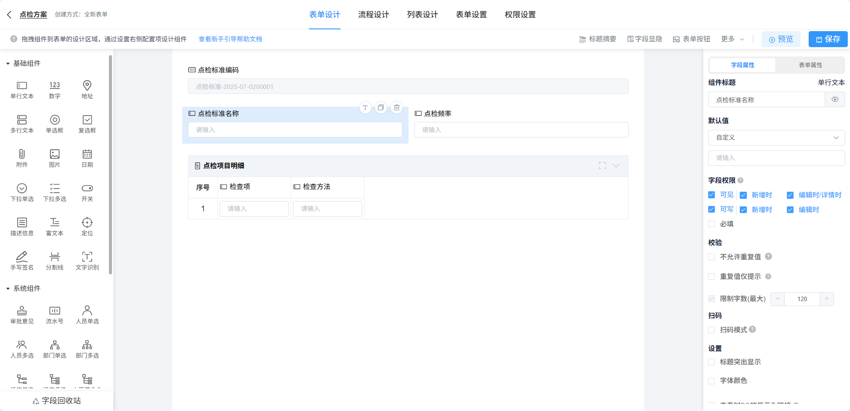The height and width of the screenshot is (411, 850).
Task: Open the 默认值 自定义 dropdown
Action: coord(776,138)
